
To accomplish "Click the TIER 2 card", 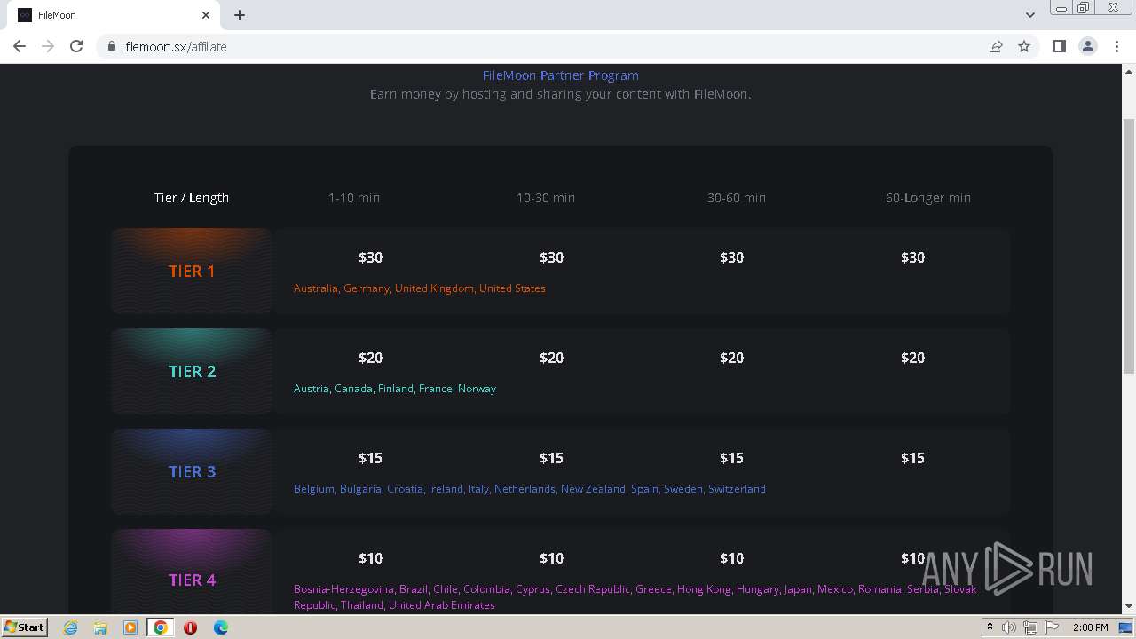I will click(192, 371).
